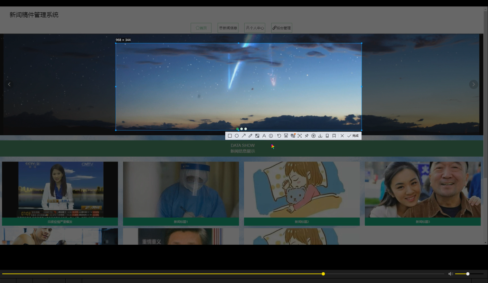Go to the previous carousel slide
The width and height of the screenshot is (488, 283).
[x=9, y=84]
